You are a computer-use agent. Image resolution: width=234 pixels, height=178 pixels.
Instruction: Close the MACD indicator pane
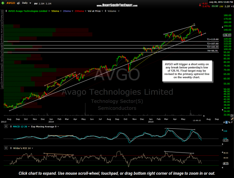point(6,127)
